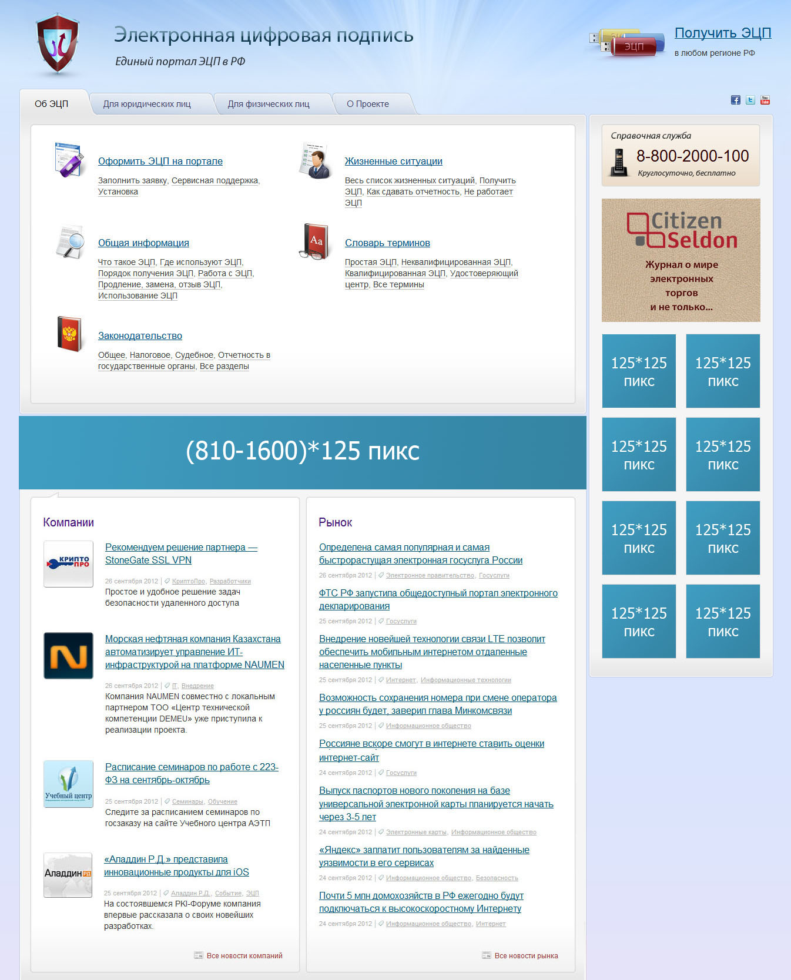Open the LTE technology article
The height and width of the screenshot is (980, 791).
(432, 652)
